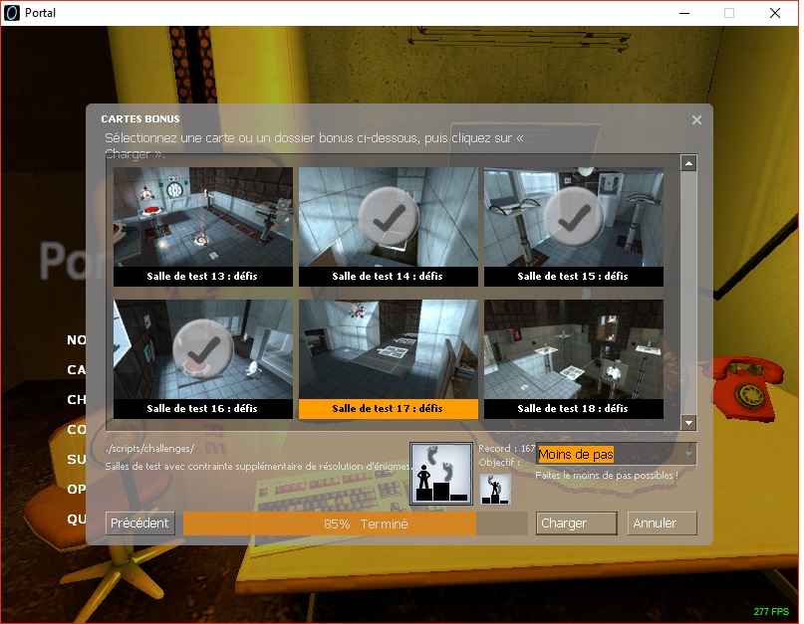
Task: Click the large footsteps podium challenge icon
Action: (440, 474)
